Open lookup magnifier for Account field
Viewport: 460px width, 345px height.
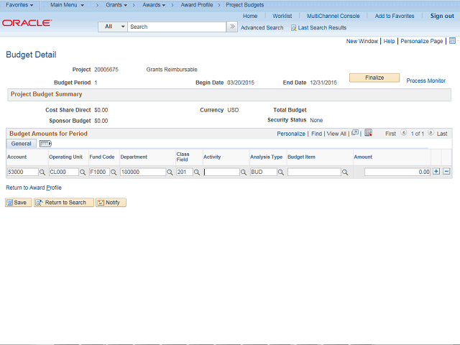(42, 172)
